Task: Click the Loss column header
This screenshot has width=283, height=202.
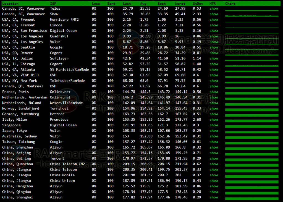Action: [x=96, y=4]
